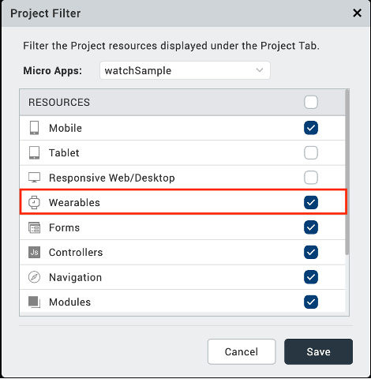Click the Forms icon
This screenshot has height=379, width=371.
(x=34, y=227)
